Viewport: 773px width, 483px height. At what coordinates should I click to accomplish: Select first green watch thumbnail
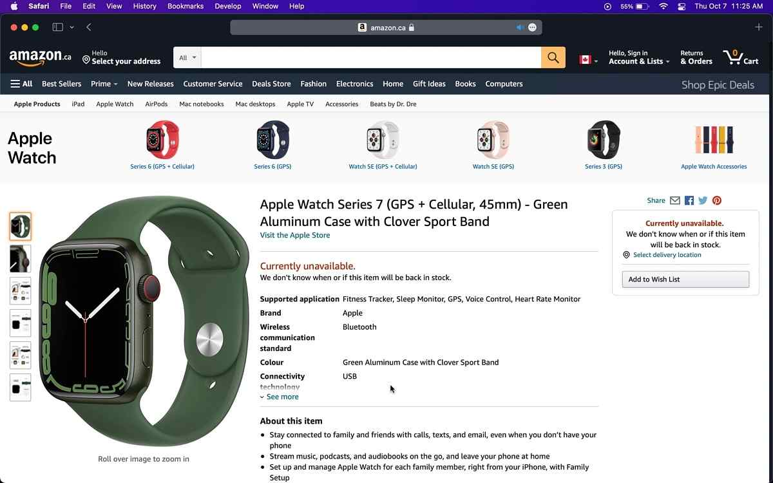20,227
